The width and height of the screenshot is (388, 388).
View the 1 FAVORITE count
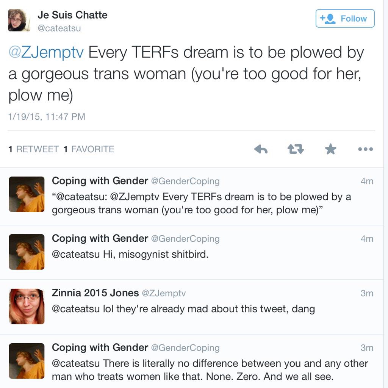tap(89, 149)
